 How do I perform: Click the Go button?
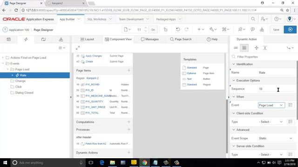[x=153, y=30]
